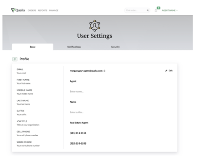The height and width of the screenshot is (163, 207).
Task: Open the notifications bell icon
Action: point(156,10)
